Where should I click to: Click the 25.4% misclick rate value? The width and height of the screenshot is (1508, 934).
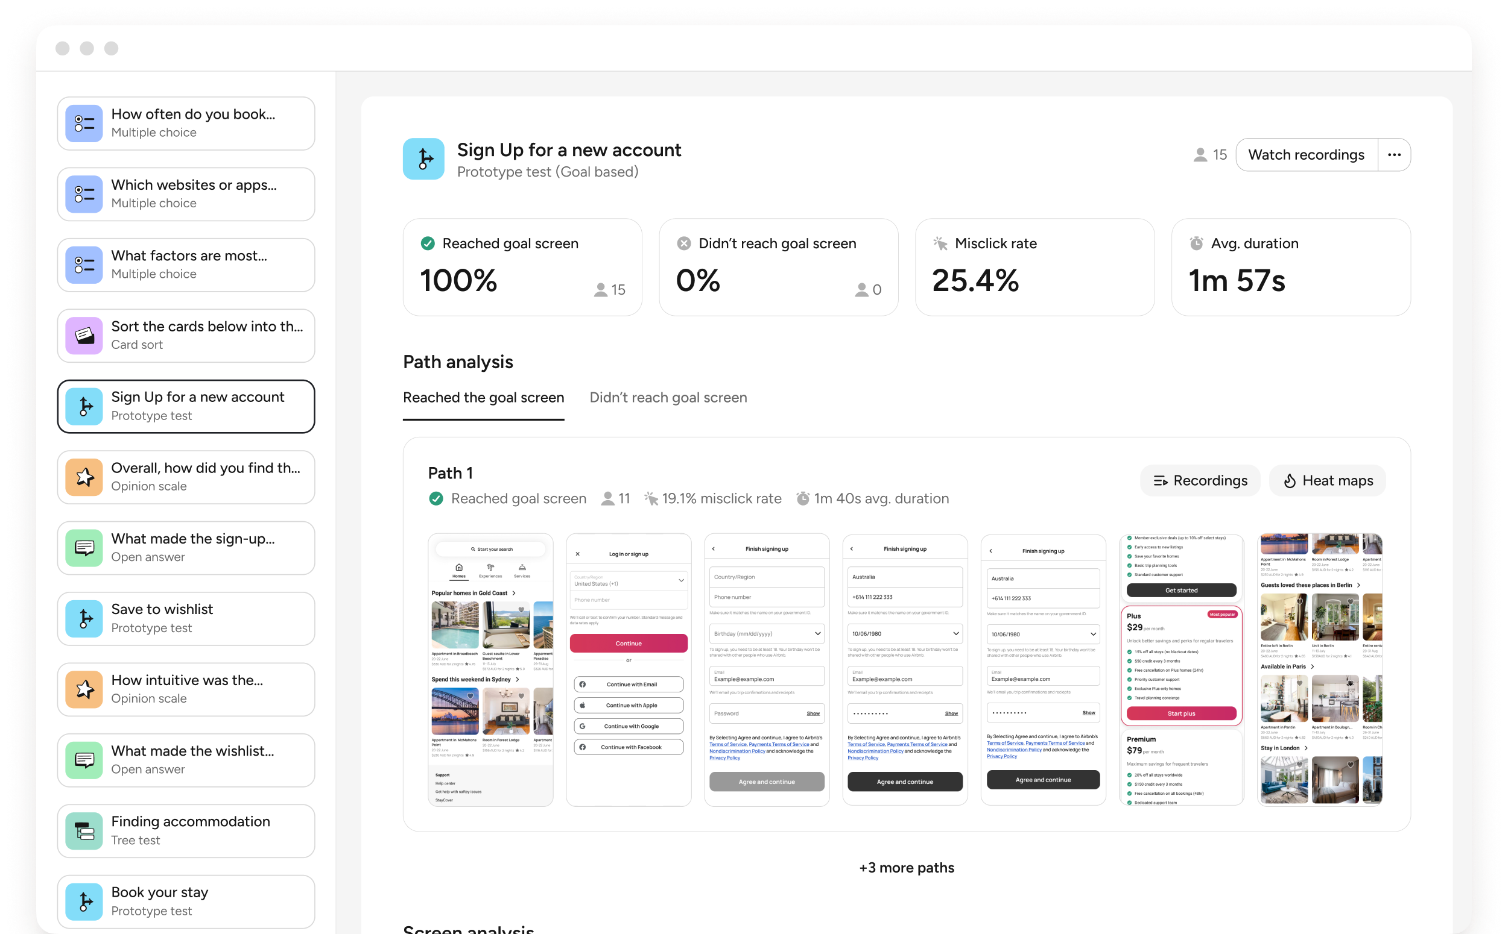(975, 280)
